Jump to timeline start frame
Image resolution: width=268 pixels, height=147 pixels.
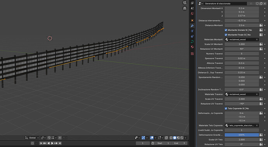coord(41,143)
